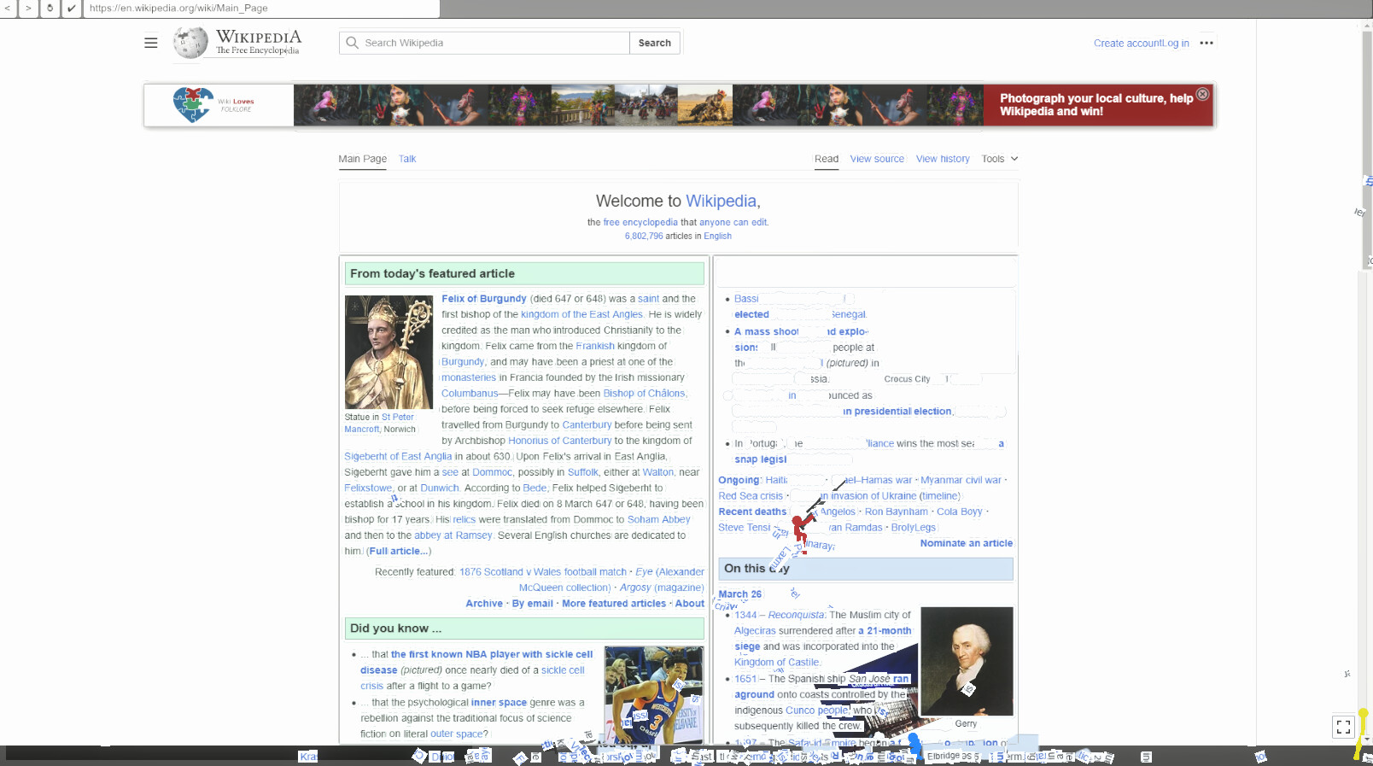Click the Wikipedia globe logo
The image size is (1373, 766).
pyautogui.click(x=190, y=43)
